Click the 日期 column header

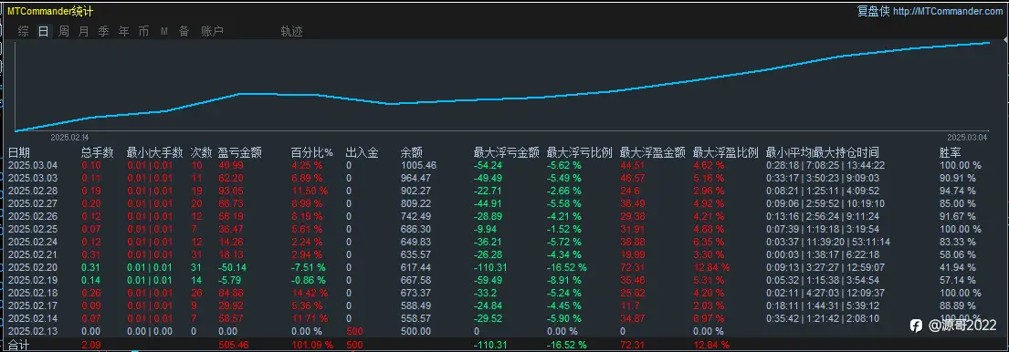click(x=18, y=153)
